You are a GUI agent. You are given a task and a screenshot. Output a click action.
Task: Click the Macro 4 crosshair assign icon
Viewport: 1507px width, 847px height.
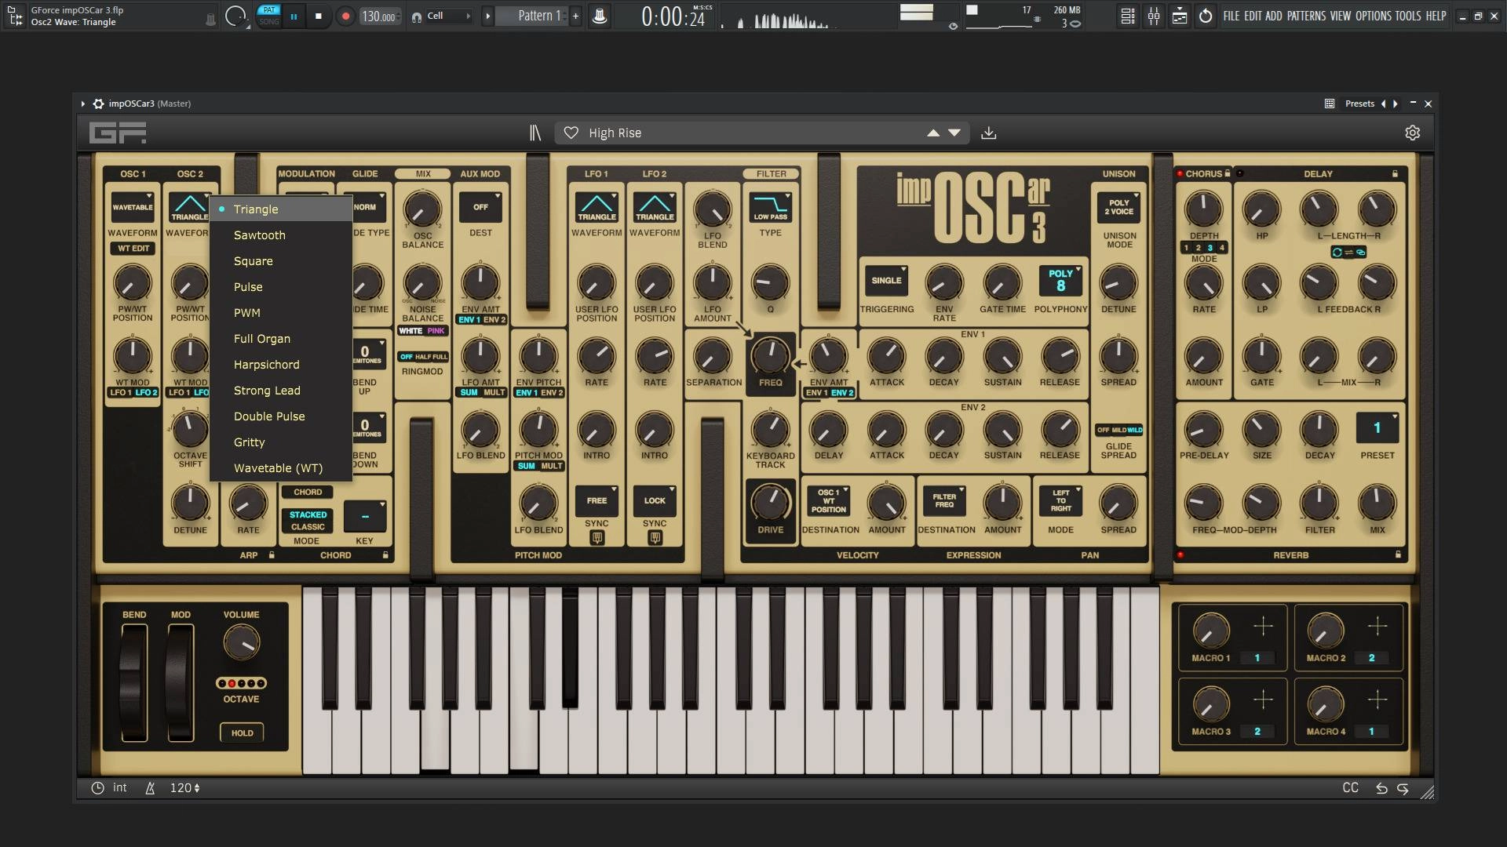(1377, 699)
